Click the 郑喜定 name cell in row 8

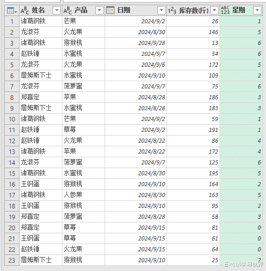coord(41,97)
